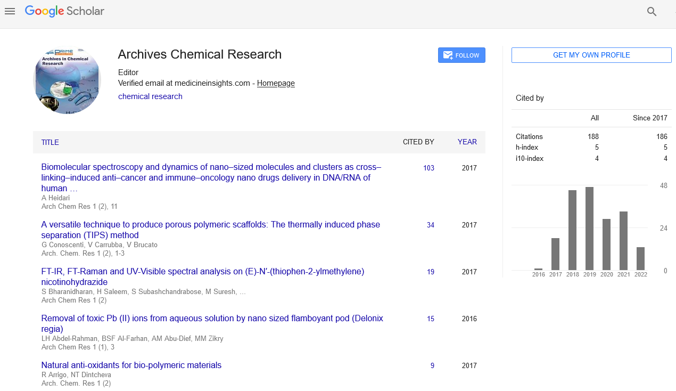This screenshot has width=676, height=391.
Task: Click Get My Own Profile button
Action: [591, 55]
